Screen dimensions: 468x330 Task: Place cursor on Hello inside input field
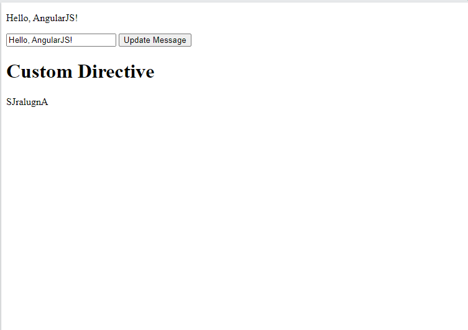pos(17,40)
